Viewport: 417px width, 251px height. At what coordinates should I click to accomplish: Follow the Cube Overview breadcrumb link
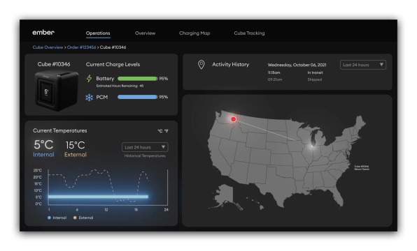click(48, 47)
